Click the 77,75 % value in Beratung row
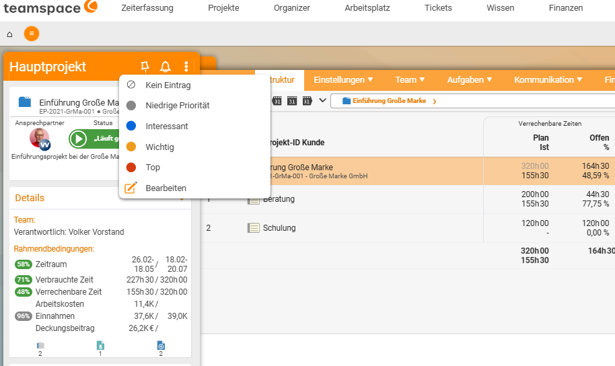Viewport: 615px width, 366px height. coord(595,204)
